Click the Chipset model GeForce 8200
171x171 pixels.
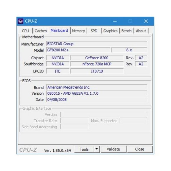pyautogui.click(x=97, y=58)
